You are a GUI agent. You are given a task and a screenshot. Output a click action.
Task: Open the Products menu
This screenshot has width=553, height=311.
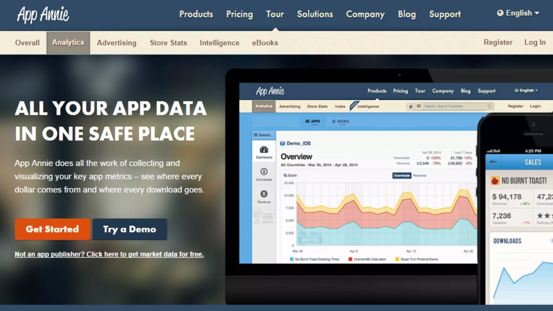point(196,14)
